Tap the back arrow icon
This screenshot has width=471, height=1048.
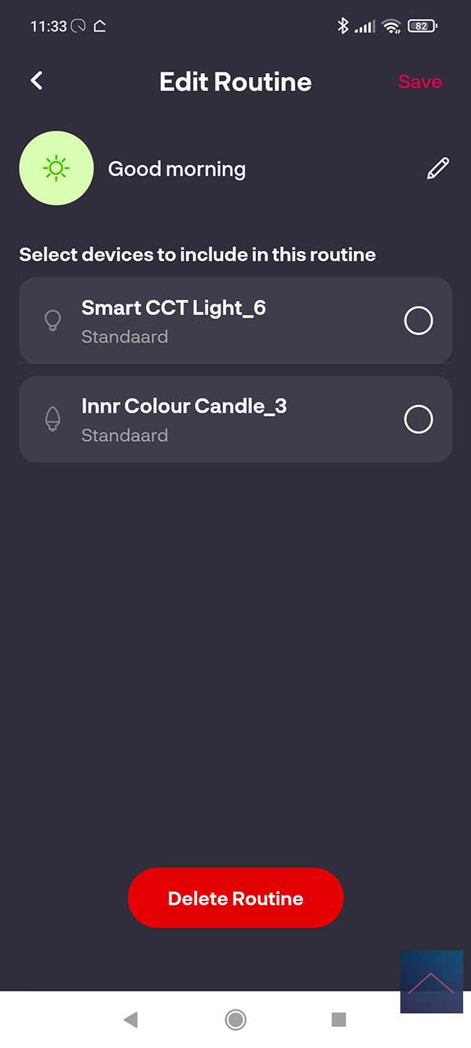(x=36, y=81)
